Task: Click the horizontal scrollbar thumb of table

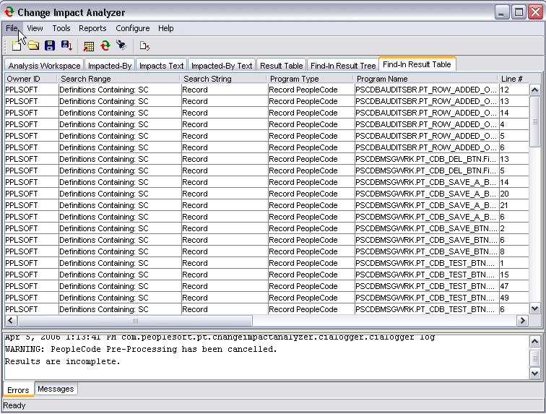Action: tap(135, 321)
